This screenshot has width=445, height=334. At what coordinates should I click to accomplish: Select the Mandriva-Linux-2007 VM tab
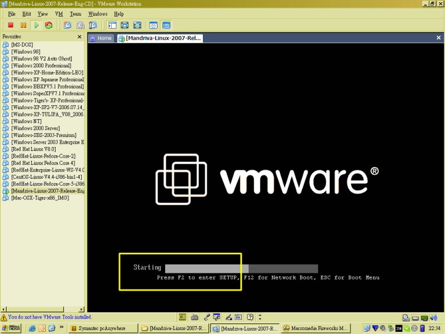tap(160, 38)
